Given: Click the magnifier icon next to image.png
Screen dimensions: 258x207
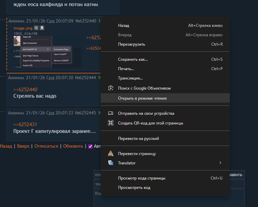Looking at the screenshot, I should coord(36,28).
